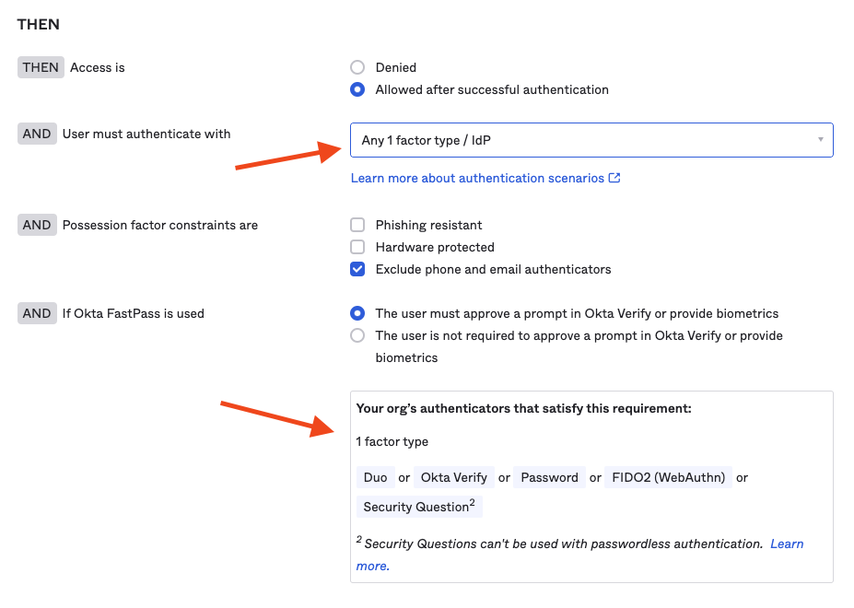Select user not required to approve option

(x=357, y=336)
